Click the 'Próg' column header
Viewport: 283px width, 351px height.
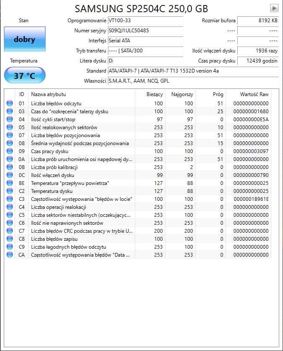[211, 94]
